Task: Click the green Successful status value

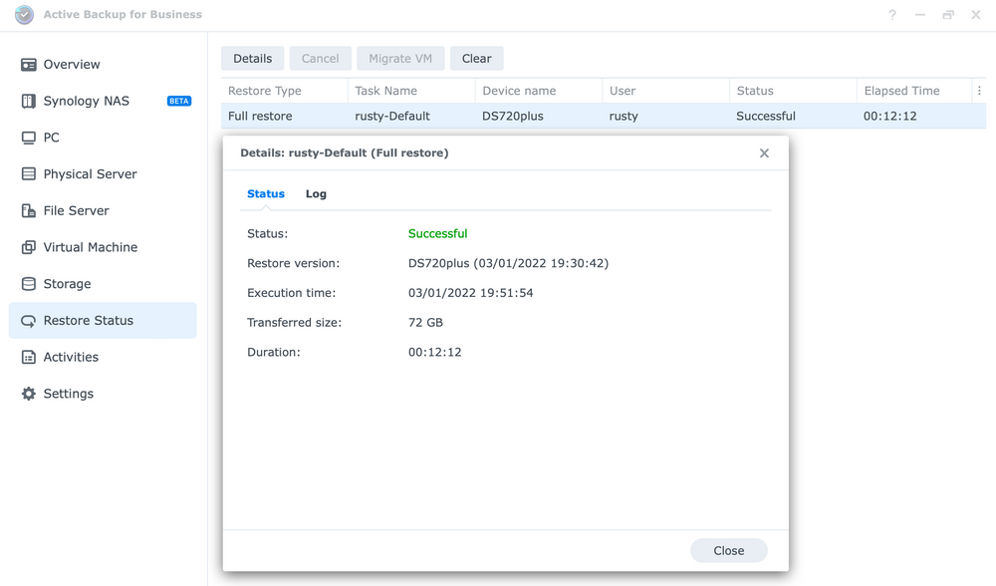Action: point(437,234)
